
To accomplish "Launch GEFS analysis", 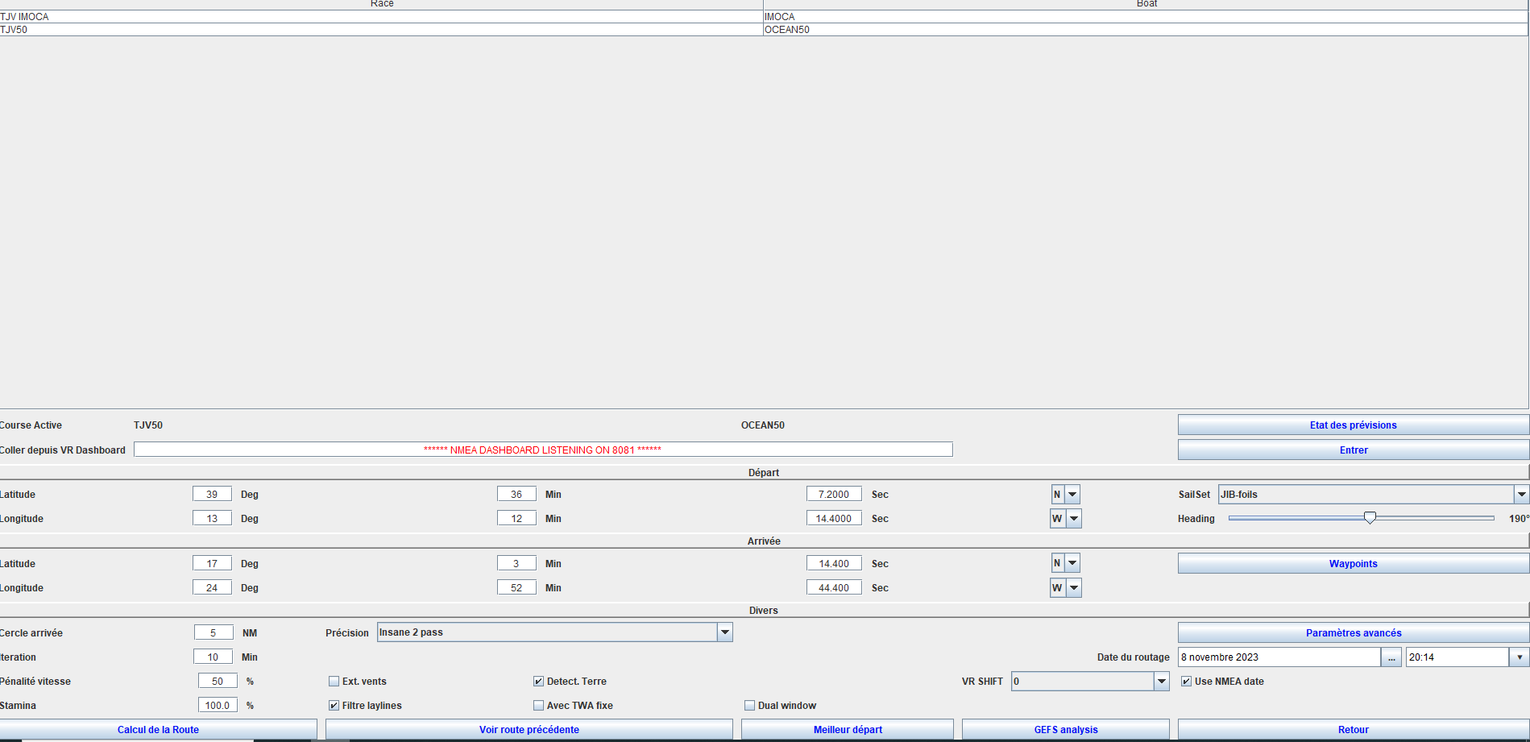I will click(1065, 730).
